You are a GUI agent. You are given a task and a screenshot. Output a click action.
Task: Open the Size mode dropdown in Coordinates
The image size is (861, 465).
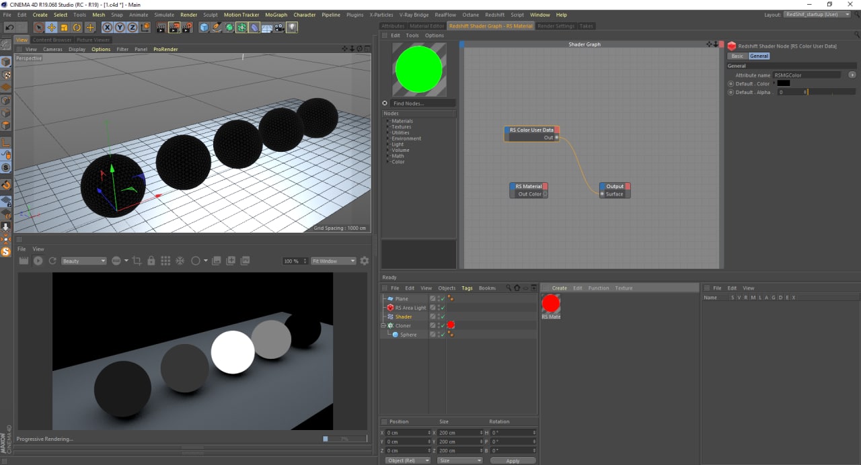tap(459, 460)
